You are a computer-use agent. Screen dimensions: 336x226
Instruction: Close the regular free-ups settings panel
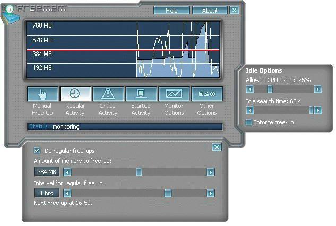click(217, 147)
